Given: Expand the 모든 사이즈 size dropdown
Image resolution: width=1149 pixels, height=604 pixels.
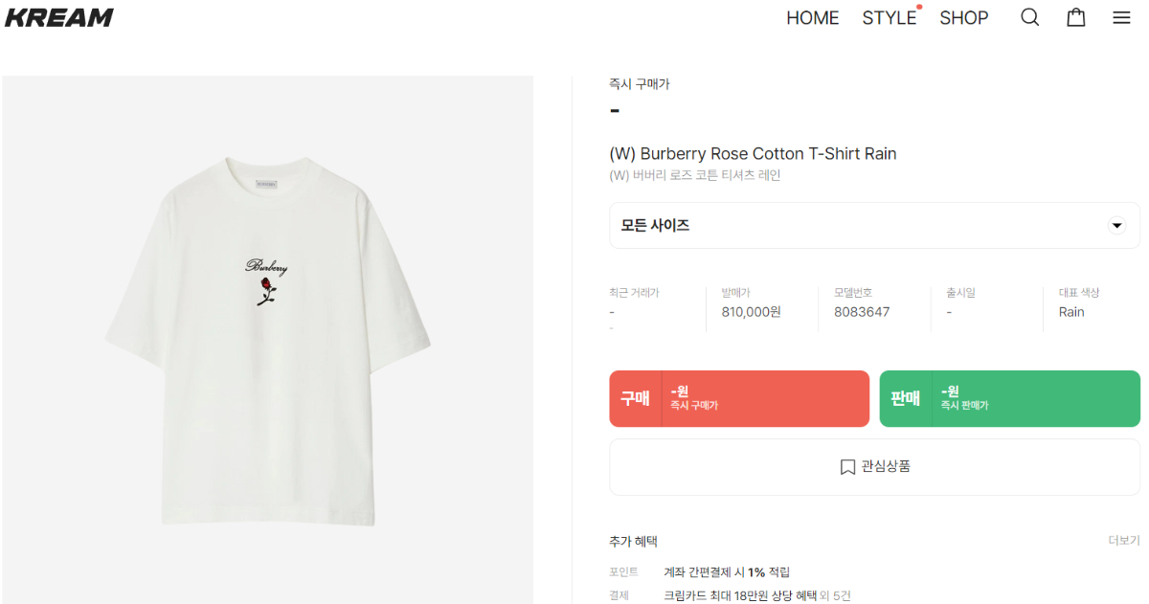Looking at the screenshot, I should pos(874,226).
